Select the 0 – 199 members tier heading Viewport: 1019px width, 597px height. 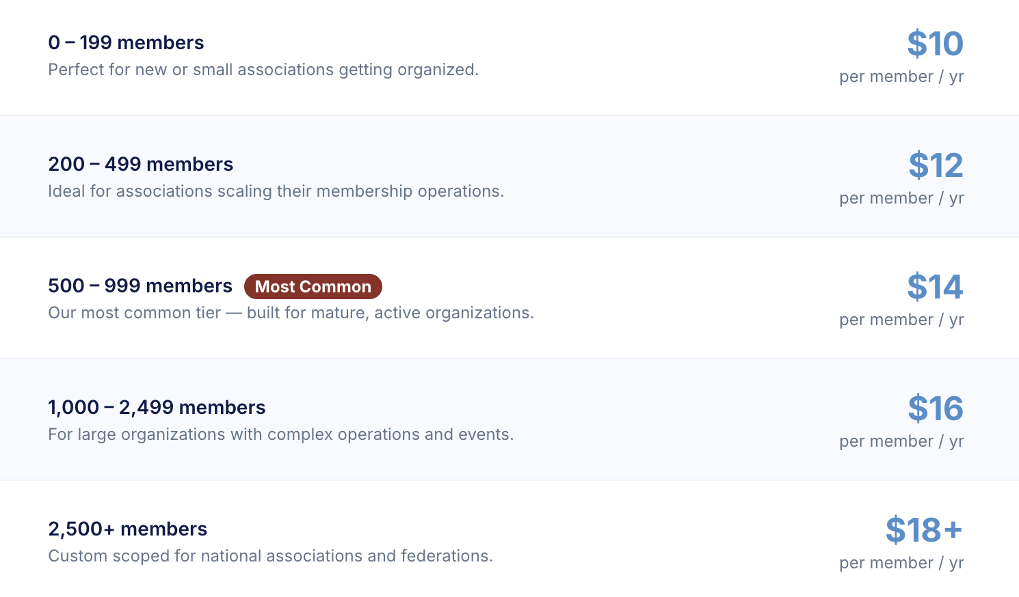(126, 42)
